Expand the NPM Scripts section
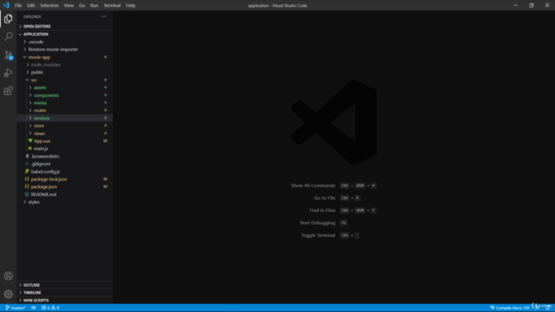The width and height of the screenshot is (555, 312). click(x=65, y=301)
